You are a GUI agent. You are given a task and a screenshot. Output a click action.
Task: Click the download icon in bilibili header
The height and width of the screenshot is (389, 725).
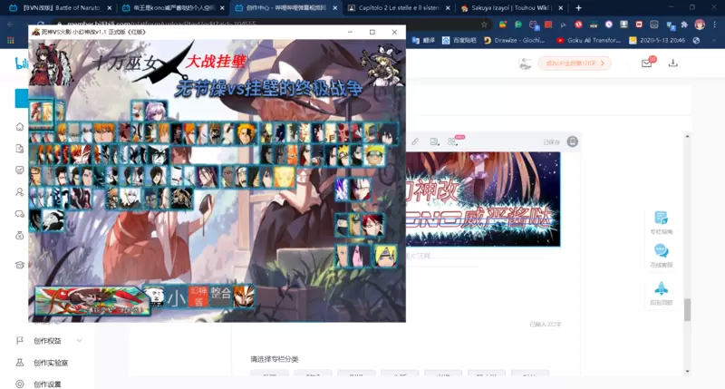click(672, 63)
